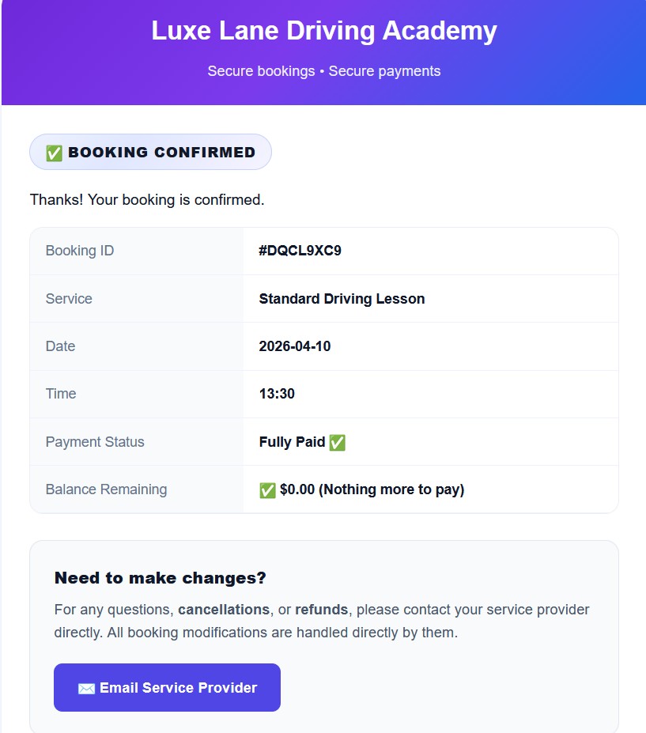The image size is (646, 733).
Task: Select the booking date 2026-04-10
Action: click(295, 346)
